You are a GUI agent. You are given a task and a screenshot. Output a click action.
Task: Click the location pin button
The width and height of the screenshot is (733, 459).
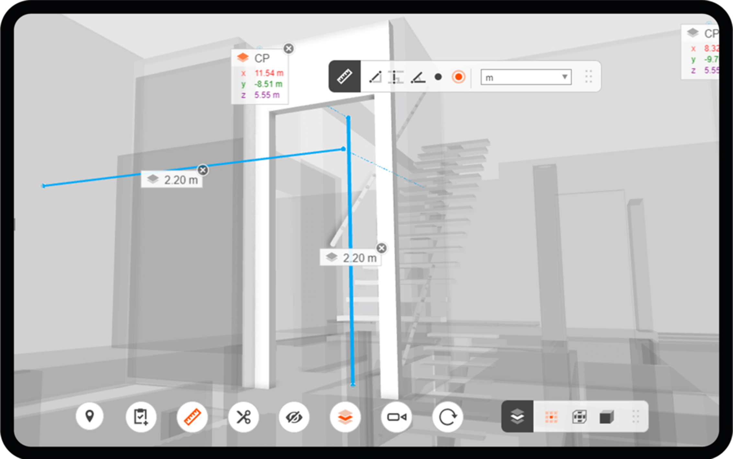(x=90, y=416)
